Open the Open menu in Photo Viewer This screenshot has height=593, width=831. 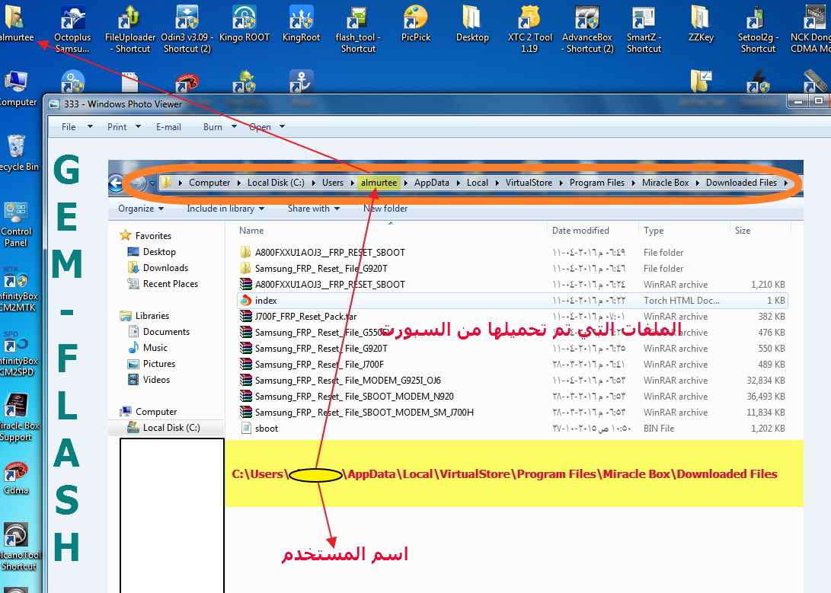(x=260, y=127)
